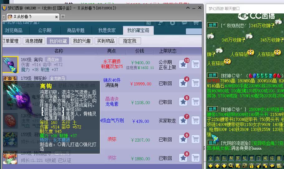Viewport: 284px width, 169px height.
Task: Chat speech bubble icon
Action: tap(272, 166)
